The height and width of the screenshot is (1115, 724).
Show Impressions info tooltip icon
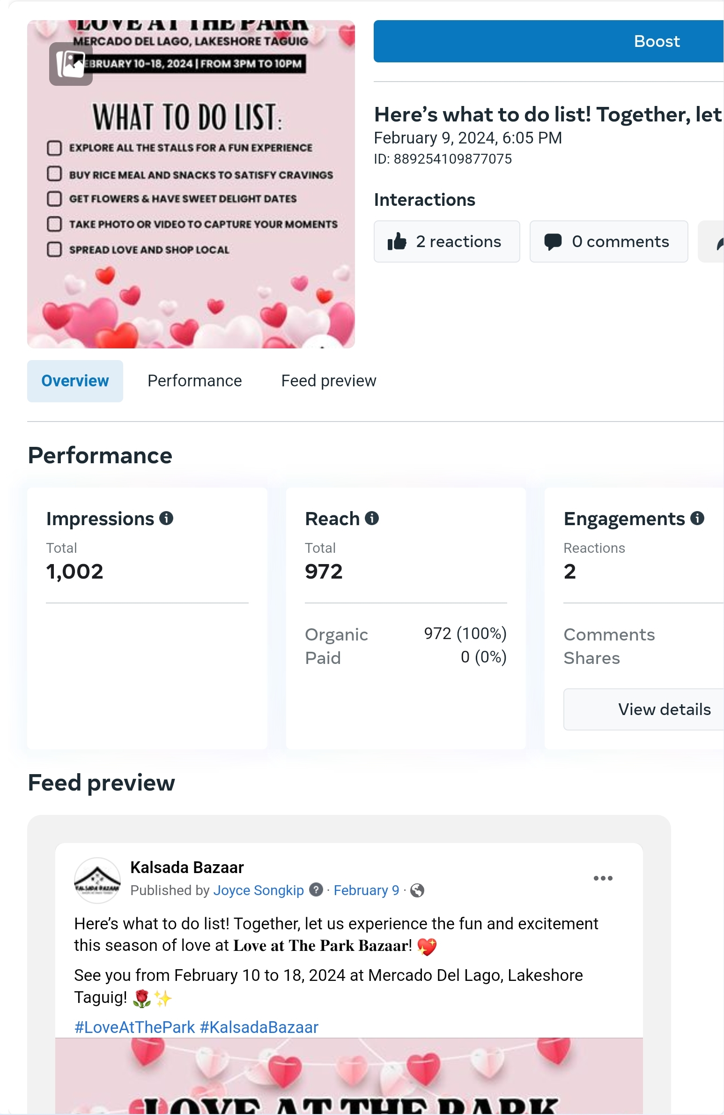(x=166, y=518)
